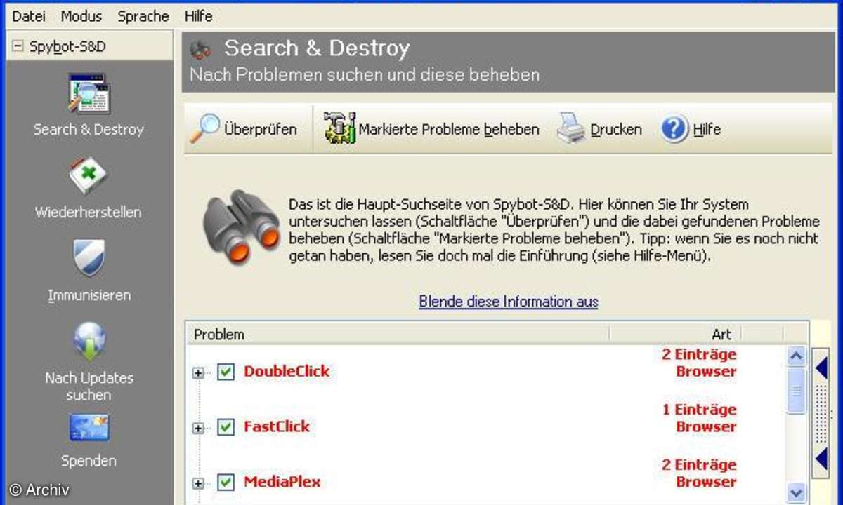Click the results list scrollbar thumb
Image resolution: width=843 pixels, height=505 pixels.
[796, 391]
